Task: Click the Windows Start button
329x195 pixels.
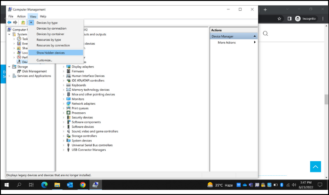Action: 7,185
